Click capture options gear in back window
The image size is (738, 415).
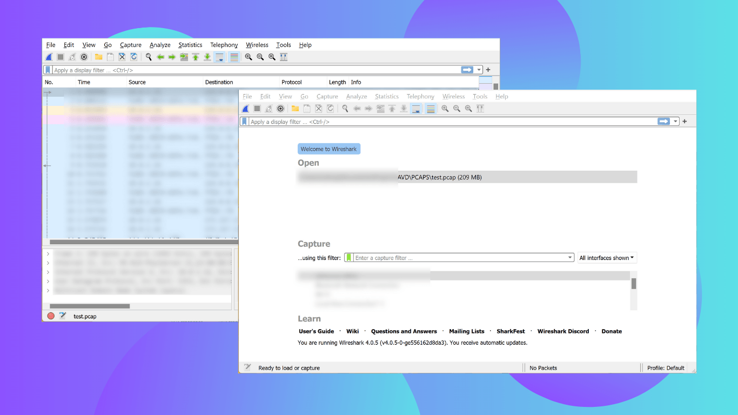point(84,57)
